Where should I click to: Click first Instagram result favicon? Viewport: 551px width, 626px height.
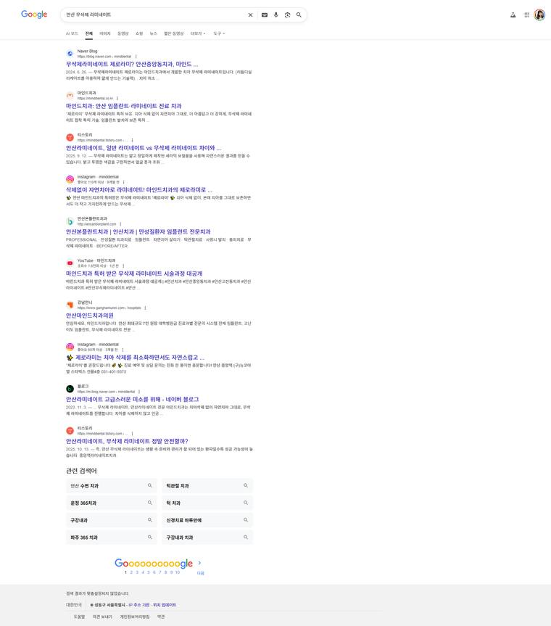click(x=70, y=179)
